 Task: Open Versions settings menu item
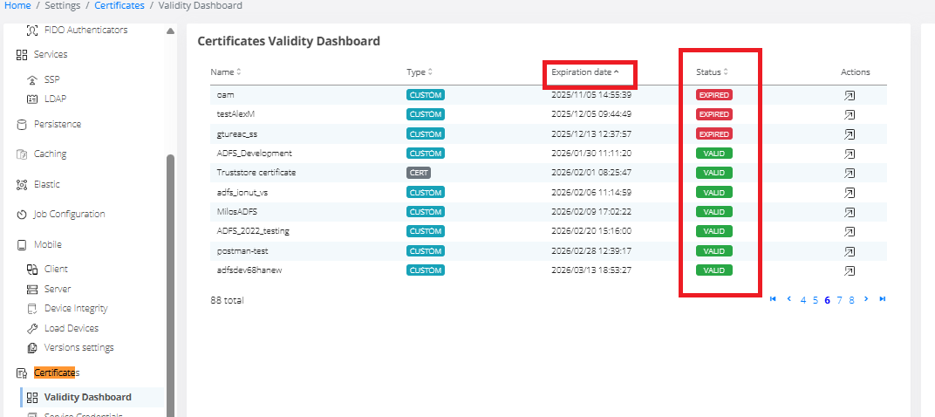click(x=78, y=348)
